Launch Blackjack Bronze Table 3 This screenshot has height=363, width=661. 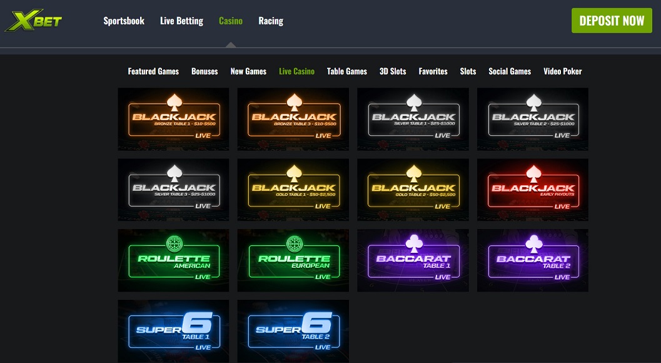point(293,119)
